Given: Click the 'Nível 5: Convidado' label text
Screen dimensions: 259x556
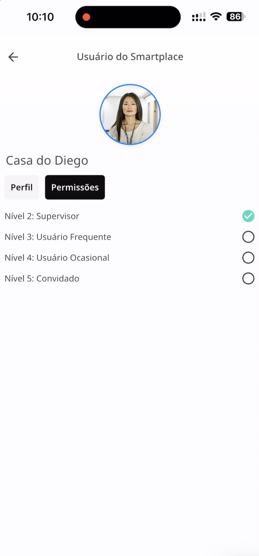Looking at the screenshot, I should click(x=42, y=278).
